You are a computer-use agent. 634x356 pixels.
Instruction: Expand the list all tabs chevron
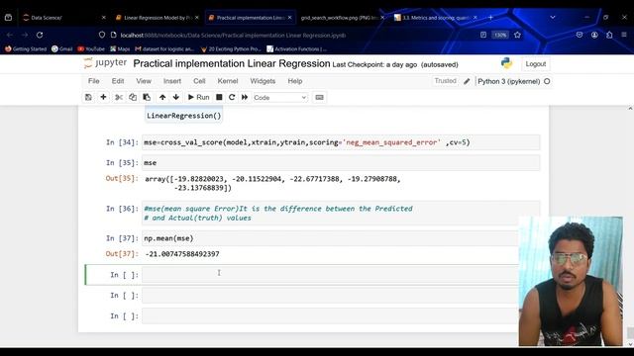coord(553,18)
